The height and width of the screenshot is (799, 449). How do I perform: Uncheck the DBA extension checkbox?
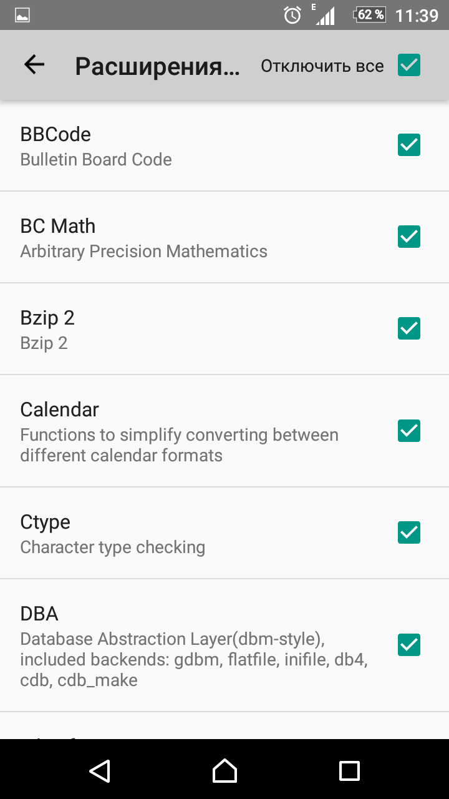click(x=409, y=645)
